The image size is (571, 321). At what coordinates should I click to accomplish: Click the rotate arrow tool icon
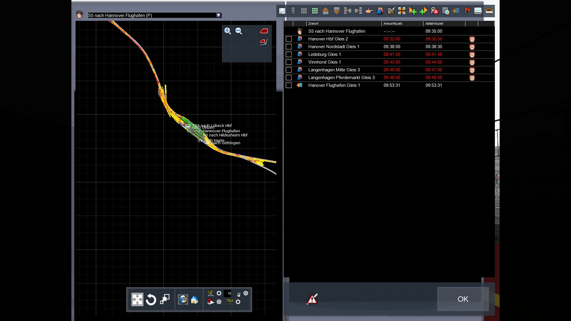point(151,300)
